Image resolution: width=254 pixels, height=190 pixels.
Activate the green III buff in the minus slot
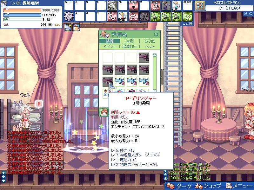point(177,16)
